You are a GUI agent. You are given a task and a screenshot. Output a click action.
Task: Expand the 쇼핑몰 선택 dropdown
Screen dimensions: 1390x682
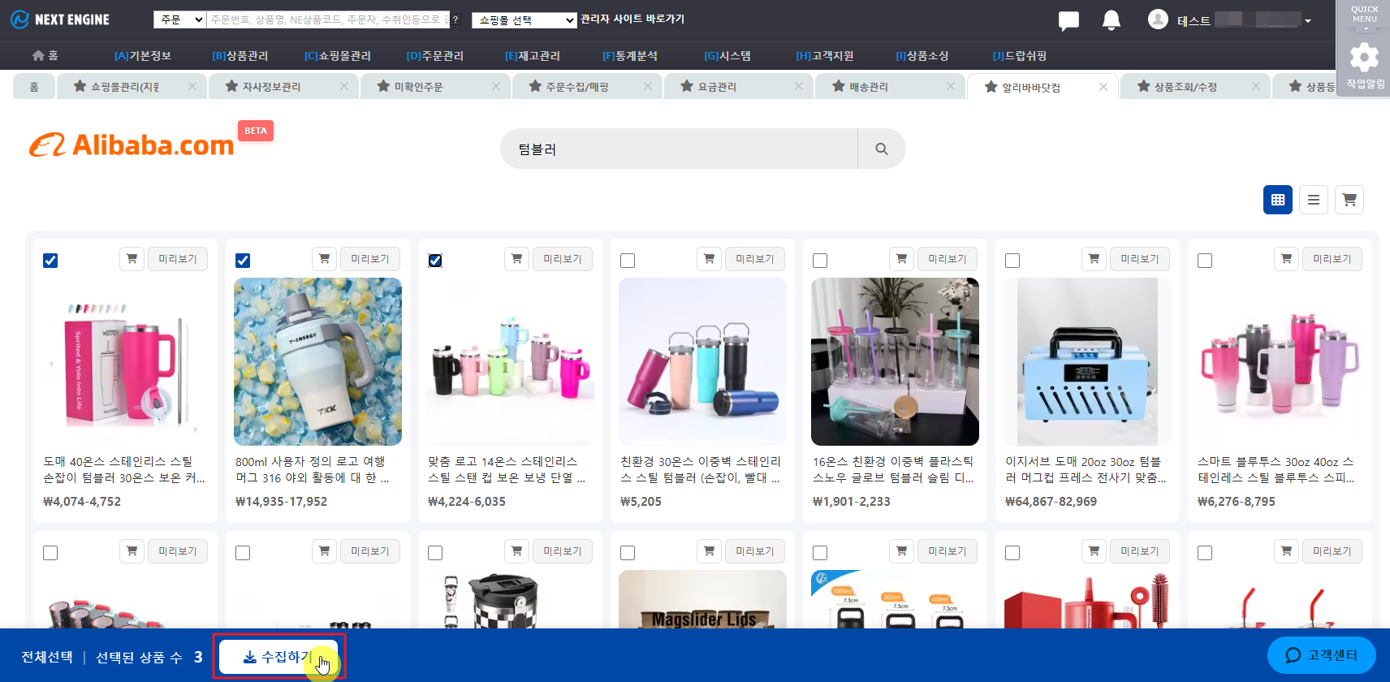coord(524,20)
